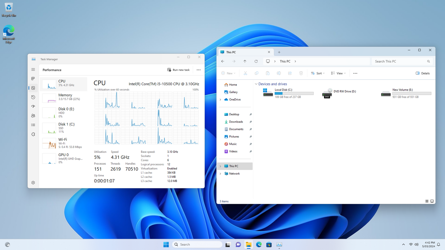Go back in File Explorer
Viewport: 445px width, 250px height.
[x=223, y=61]
